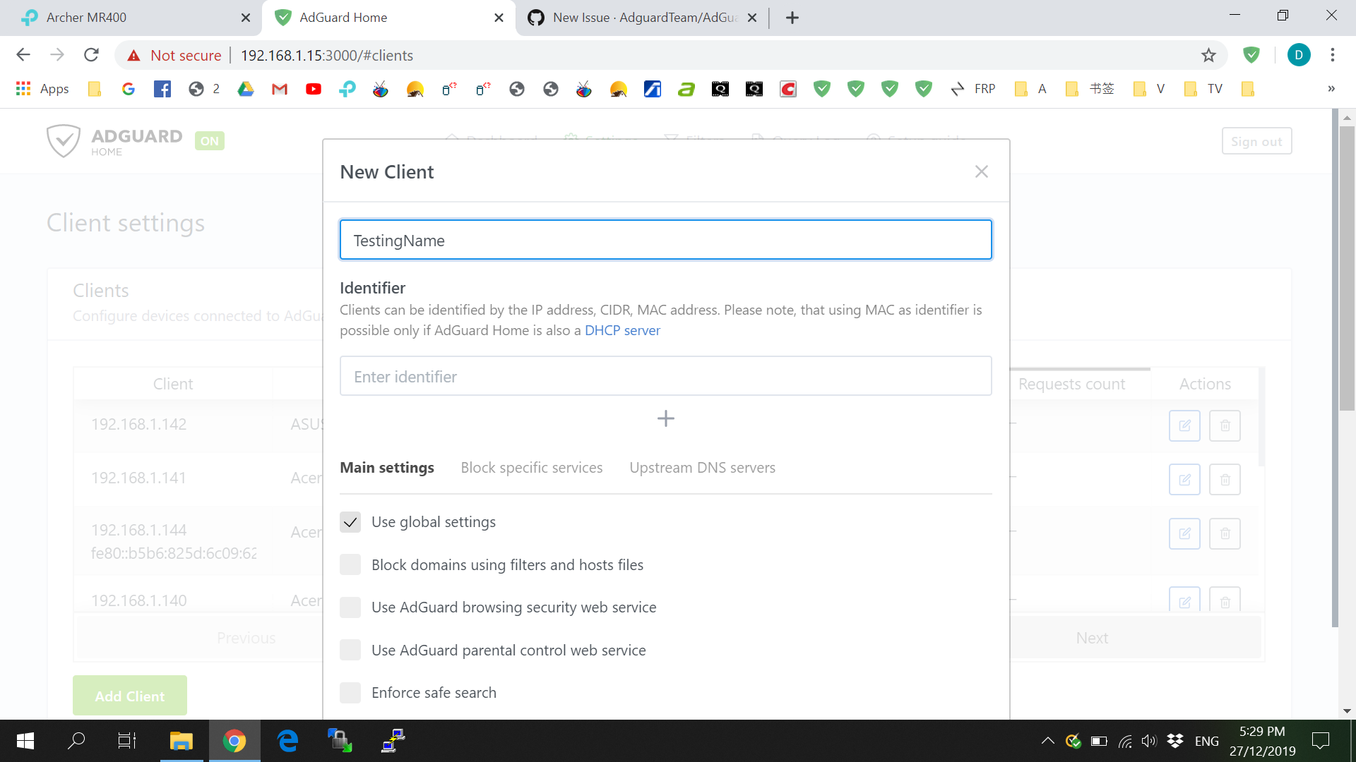Open YouTube from the bookmarks bar
The width and height of the screenshot is (1356, 762).
pyautogui.click(x=313, y=89)
